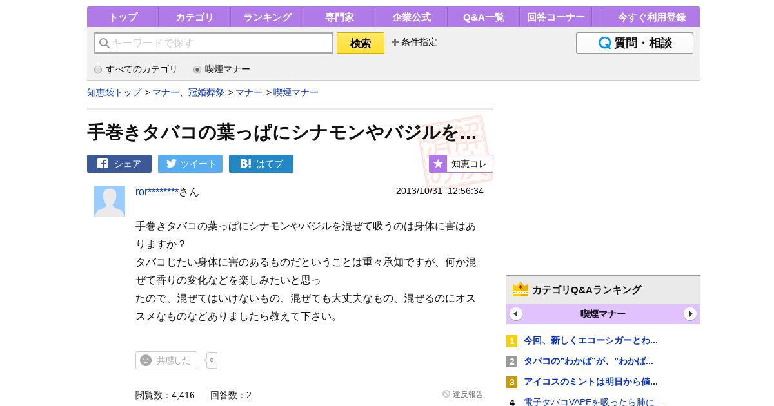Open the カテゴリ tab
Image resolution: width=774 pixels, height=406 pixels.
coord(194,17)
